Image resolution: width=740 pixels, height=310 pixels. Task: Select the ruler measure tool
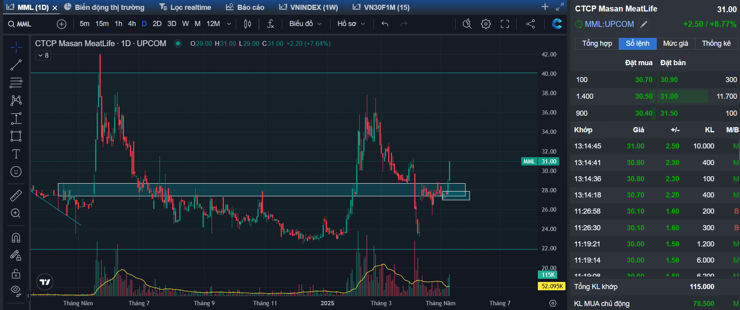16,195
